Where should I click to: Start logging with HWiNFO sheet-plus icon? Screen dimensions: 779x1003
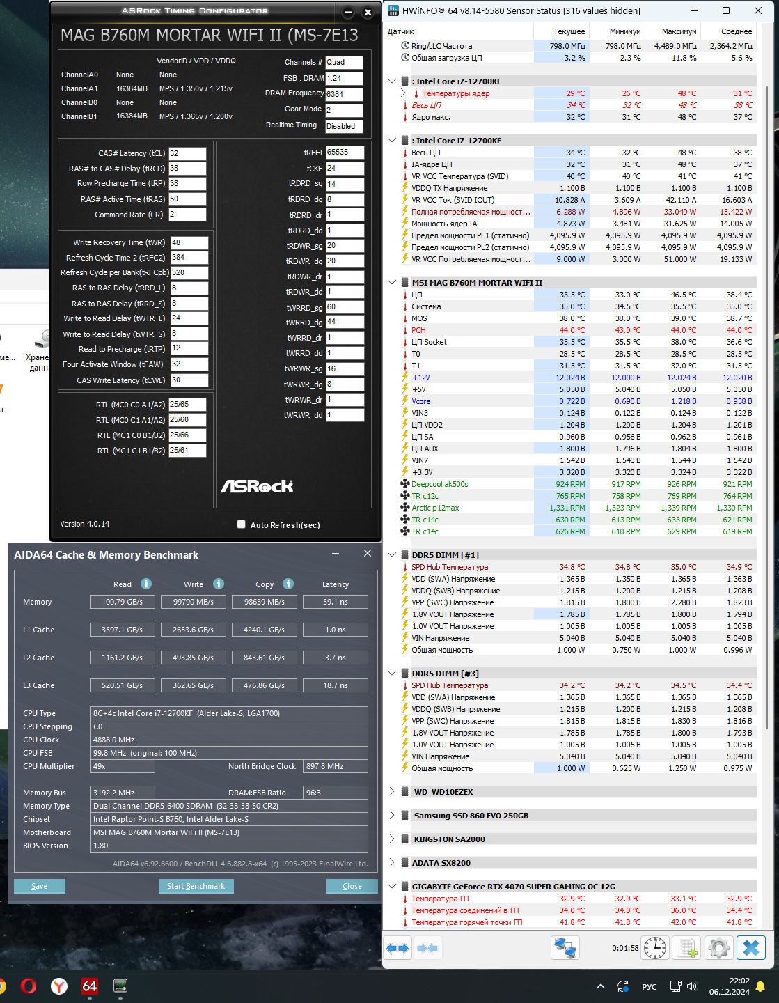point(688,948)
